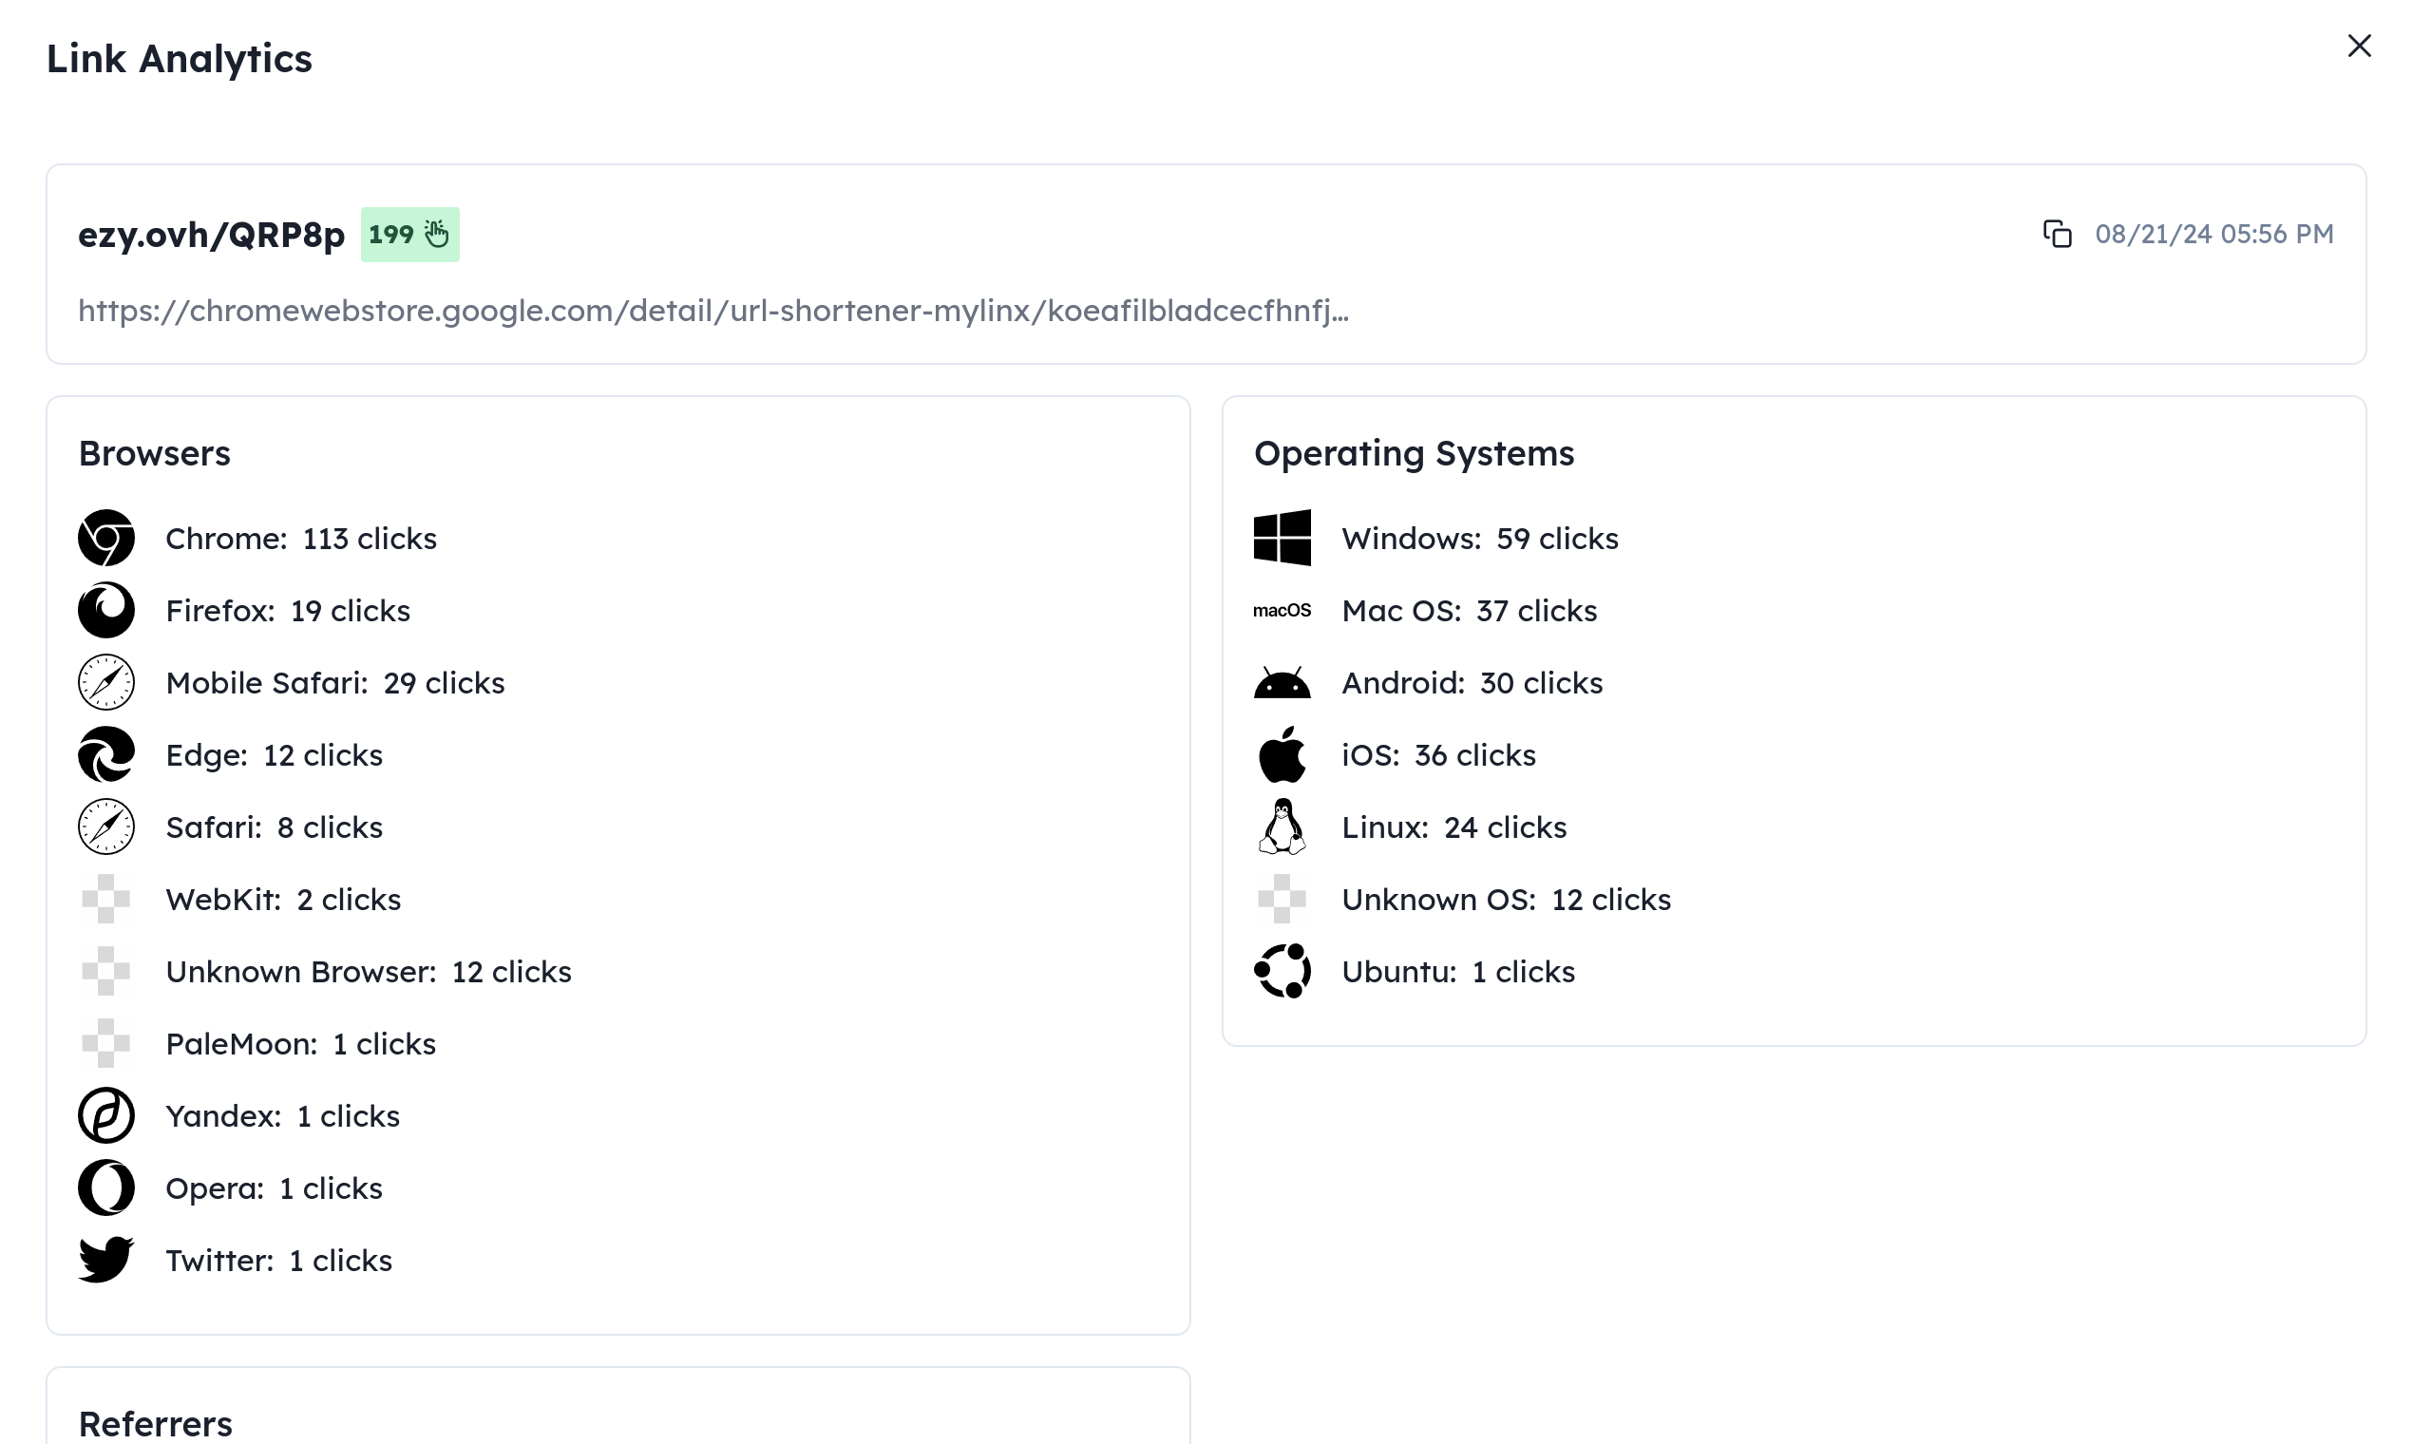The image size is (2413, 1444).
Task: Click the 199 clicks badge
Action: pos(409,235)
